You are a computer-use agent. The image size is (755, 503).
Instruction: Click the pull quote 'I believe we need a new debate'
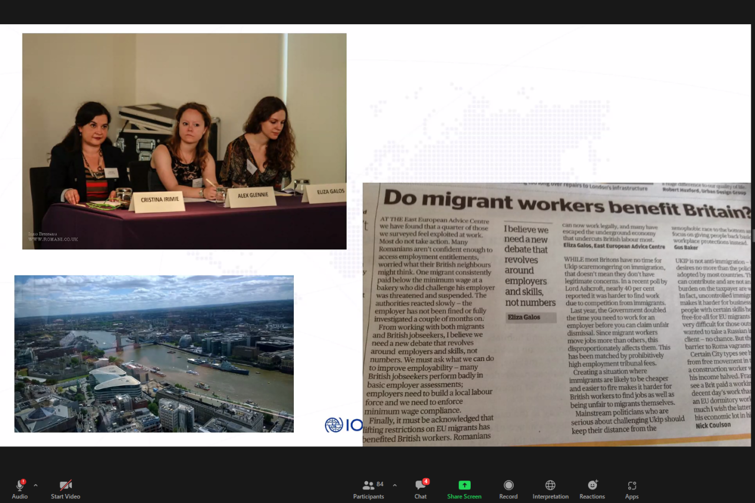point(530,266)
